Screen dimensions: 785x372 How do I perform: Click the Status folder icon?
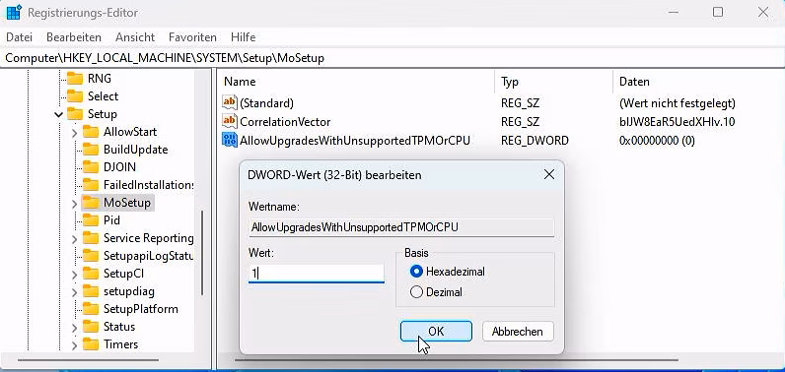click(91, 327)
